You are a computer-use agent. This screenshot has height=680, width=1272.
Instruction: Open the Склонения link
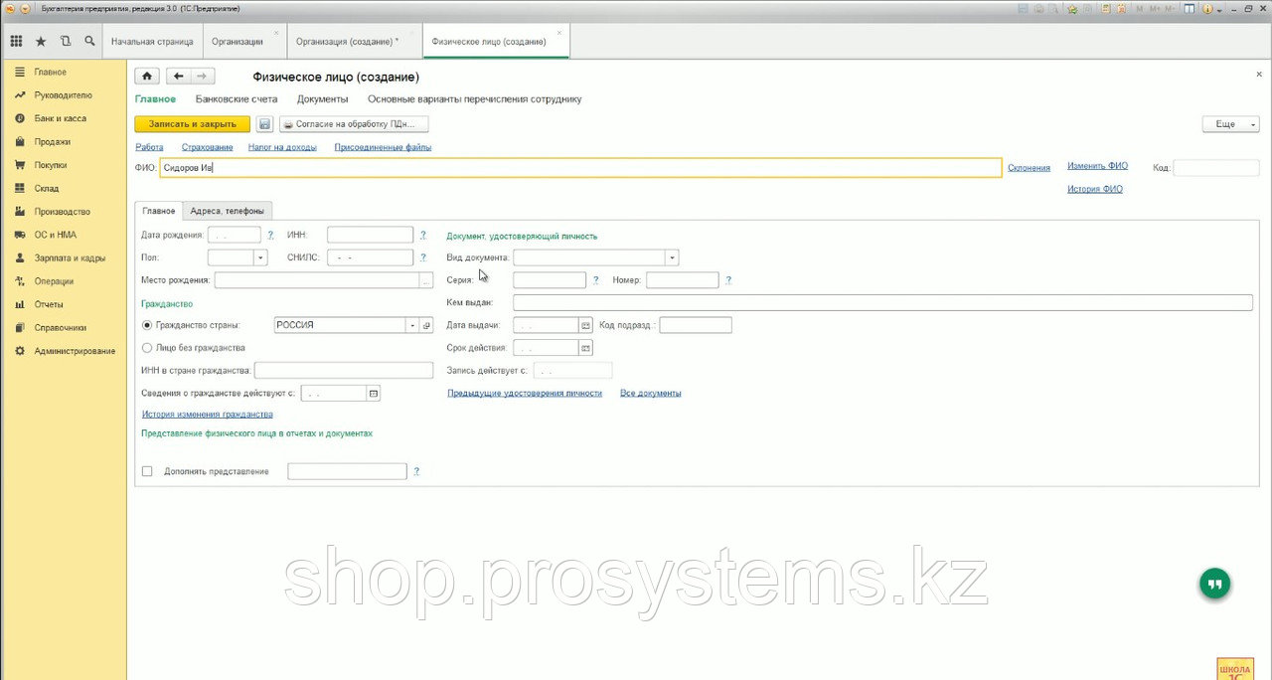1029,168
